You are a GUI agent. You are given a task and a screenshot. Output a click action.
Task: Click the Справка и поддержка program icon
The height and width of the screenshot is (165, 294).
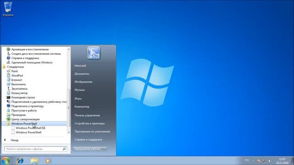(8, 58)
